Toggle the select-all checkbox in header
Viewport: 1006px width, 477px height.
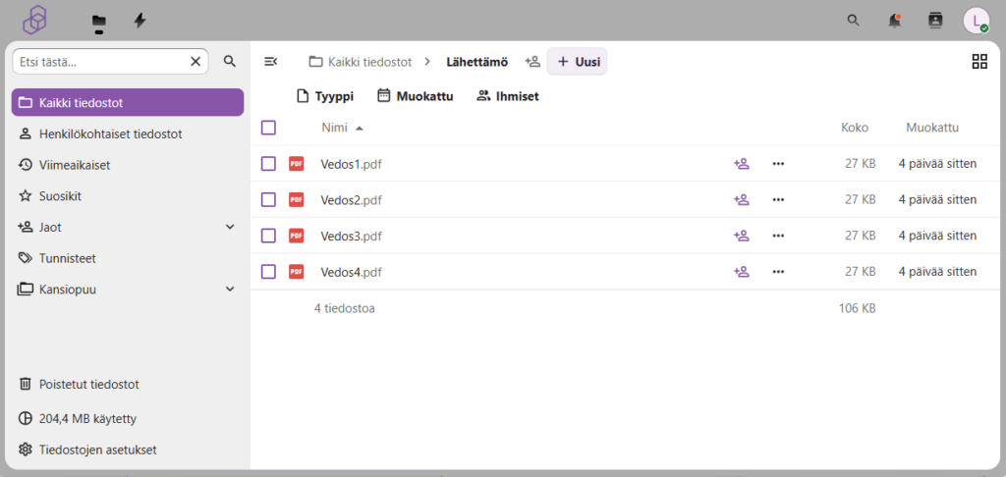pos(268,128)
